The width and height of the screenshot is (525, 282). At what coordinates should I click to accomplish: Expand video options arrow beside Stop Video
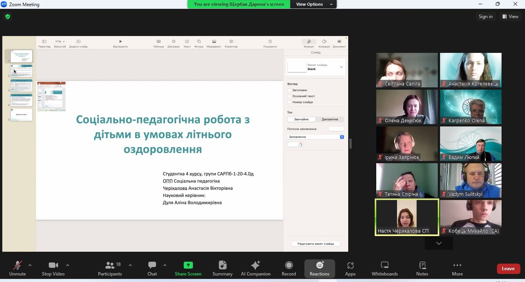pyautogui.click(x=68, y=265)
